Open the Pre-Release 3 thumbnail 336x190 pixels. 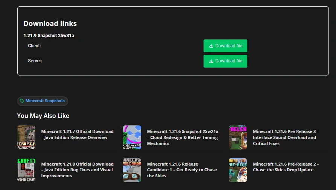[238, 137]
